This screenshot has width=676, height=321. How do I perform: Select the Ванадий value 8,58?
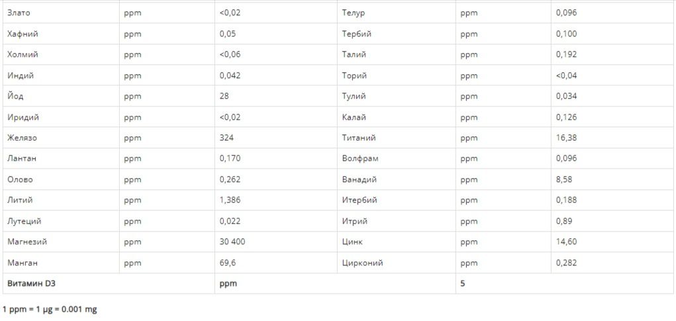click(x=564, y=179)
